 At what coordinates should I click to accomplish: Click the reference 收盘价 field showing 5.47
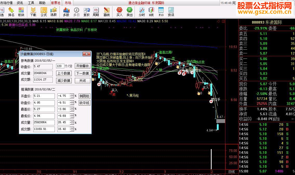coord(43,66)
